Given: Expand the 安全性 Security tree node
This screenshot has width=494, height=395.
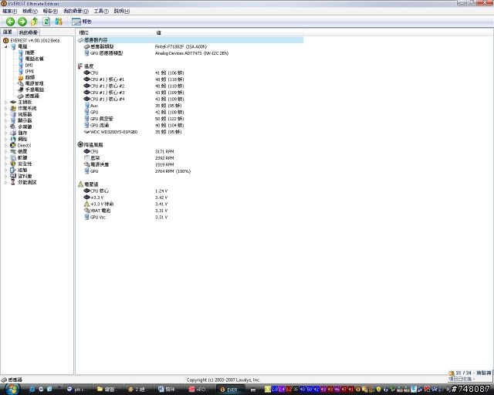Looking at the screenshot, I should pyautogui.click(x=5, y=164).
